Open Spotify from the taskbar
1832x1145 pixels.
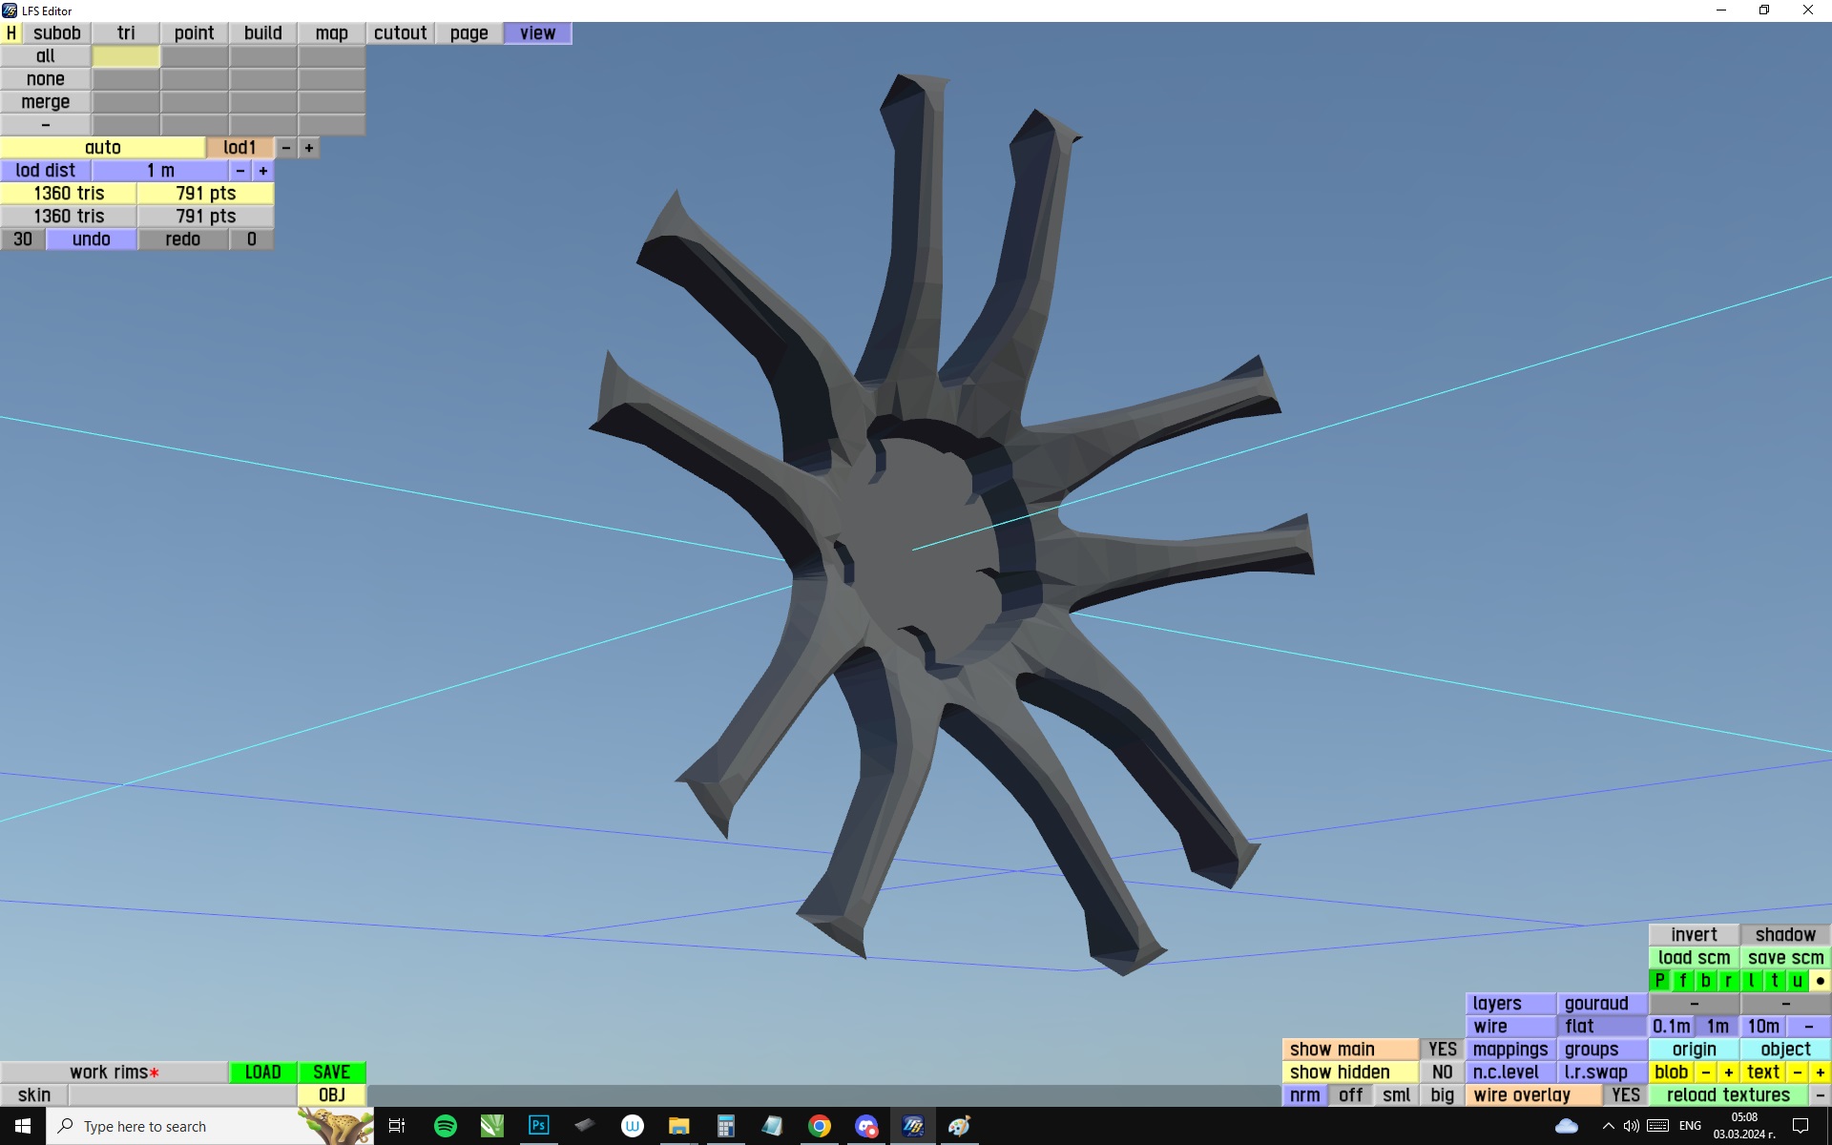point(445,1126)
